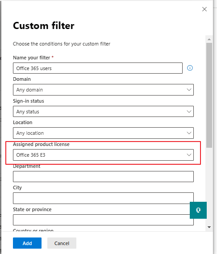Click the vertical scrollbar thumb
217x254 pixels.
209,95
